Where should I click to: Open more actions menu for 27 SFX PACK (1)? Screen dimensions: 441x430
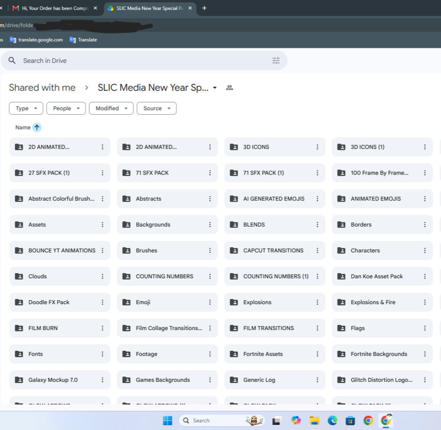click(x=102, y=173)
